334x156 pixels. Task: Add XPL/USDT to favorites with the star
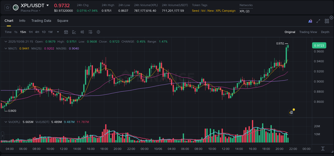[7, 7]
